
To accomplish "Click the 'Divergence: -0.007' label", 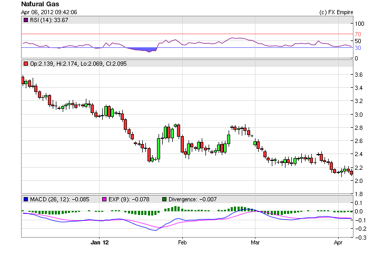I will (192, 199).
